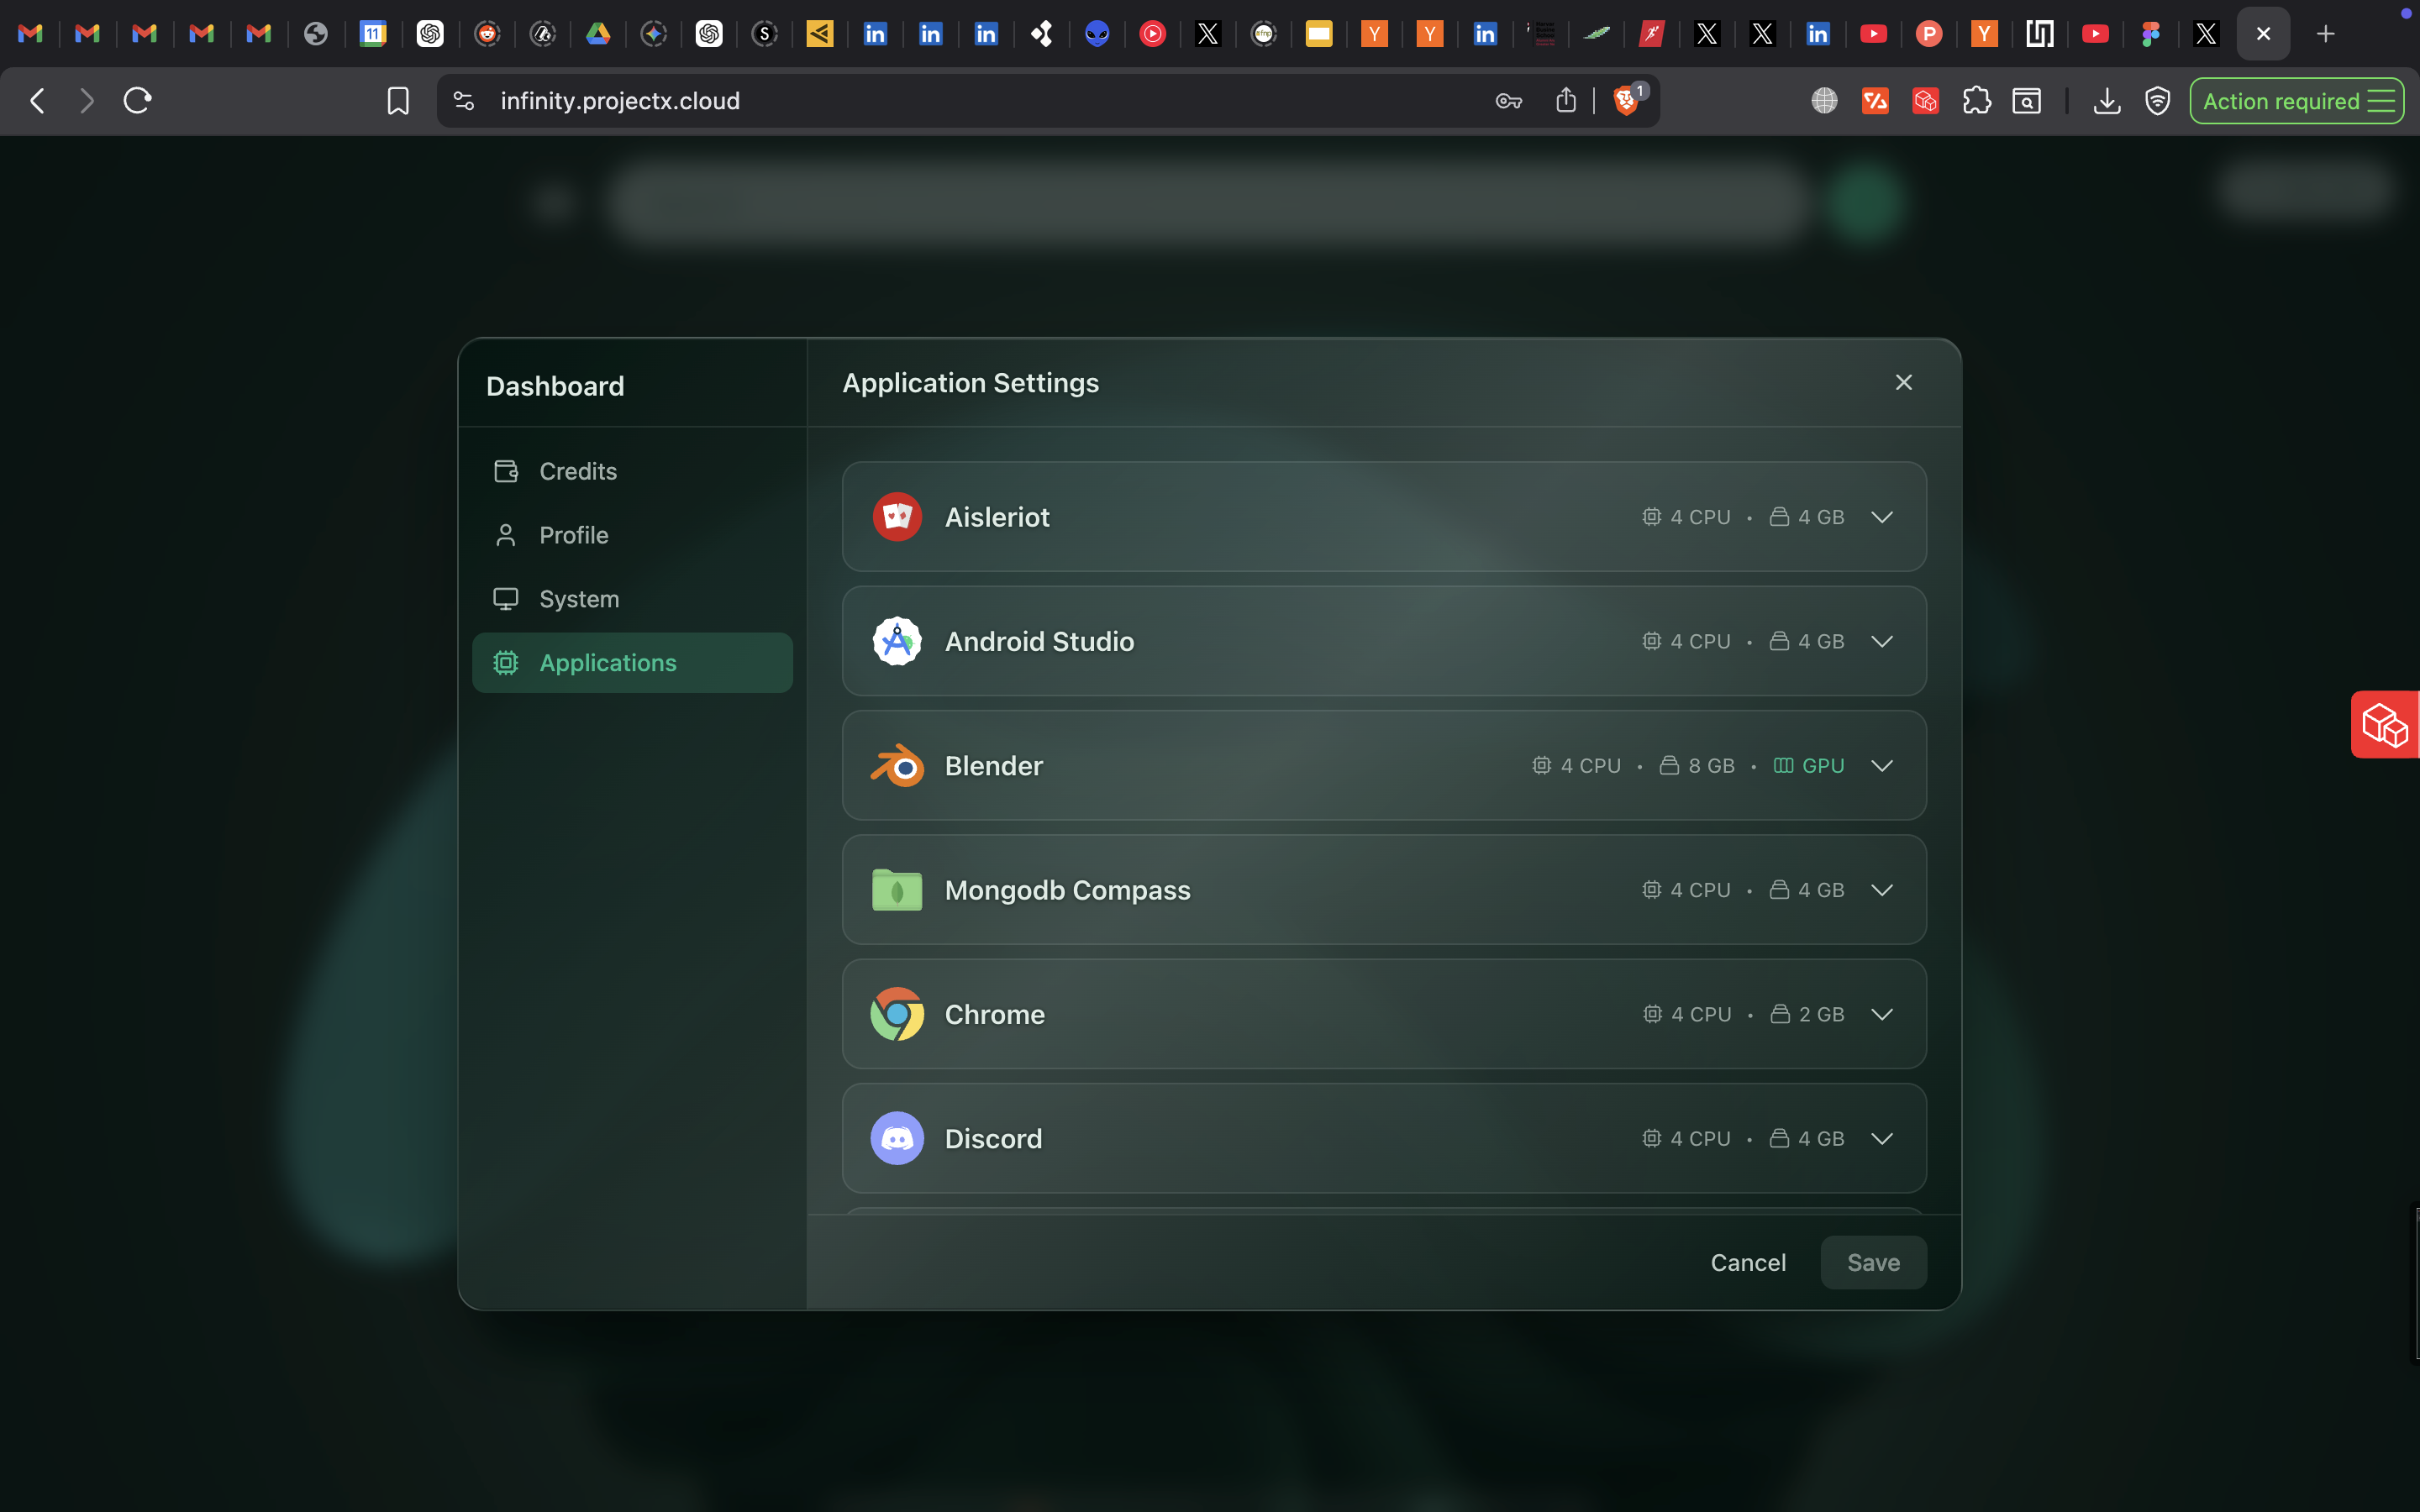The width and height of the screenshot is (2420, 1512).
Task: Click the Discord app icon
Action: tap(896, 1137)
